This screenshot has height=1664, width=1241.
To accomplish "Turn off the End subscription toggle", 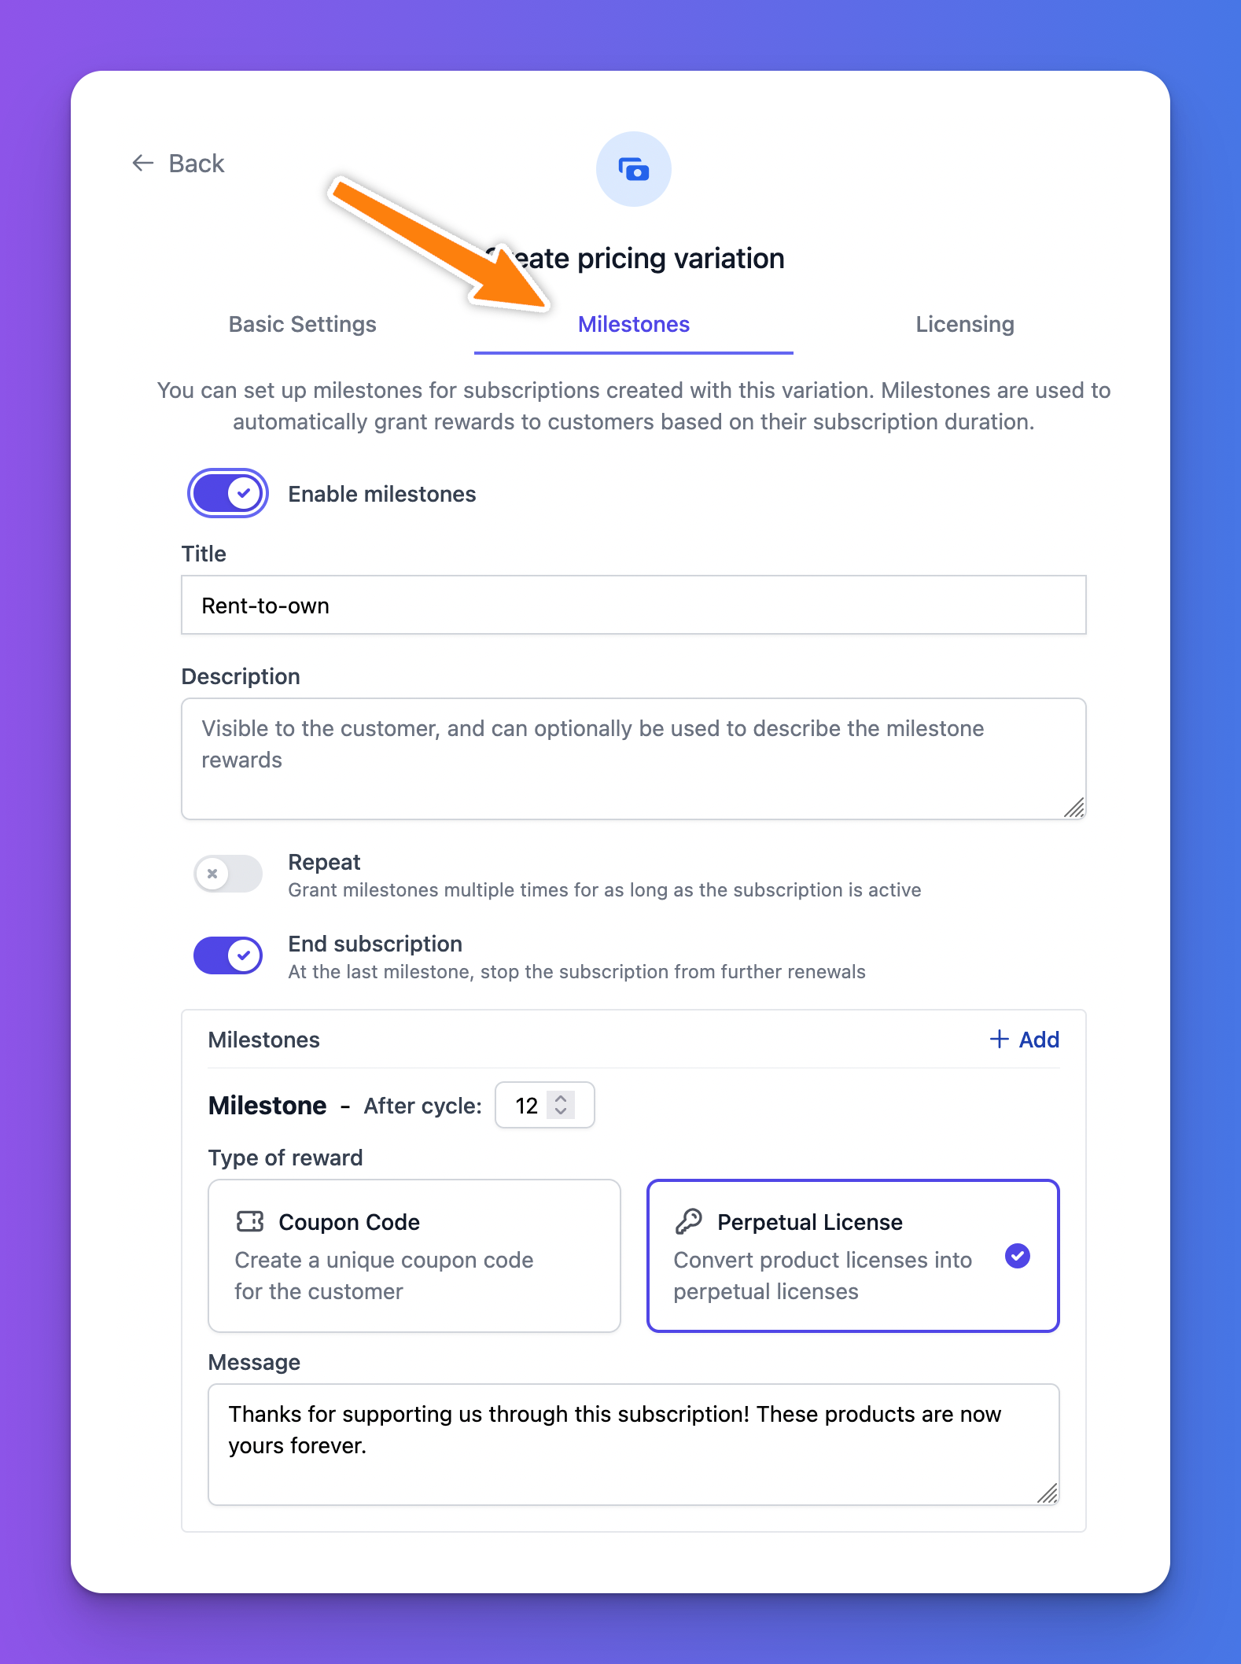I will pos(228,955).
